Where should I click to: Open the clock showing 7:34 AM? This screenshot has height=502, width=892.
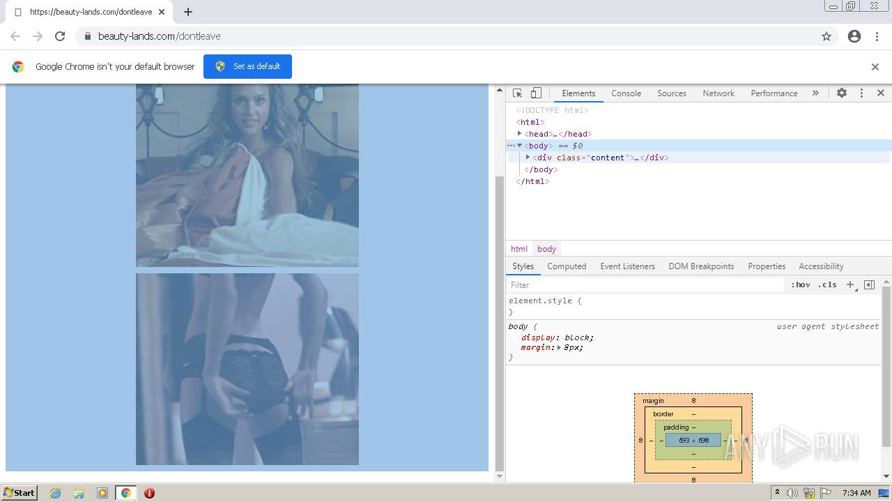[x=856, y=493]
